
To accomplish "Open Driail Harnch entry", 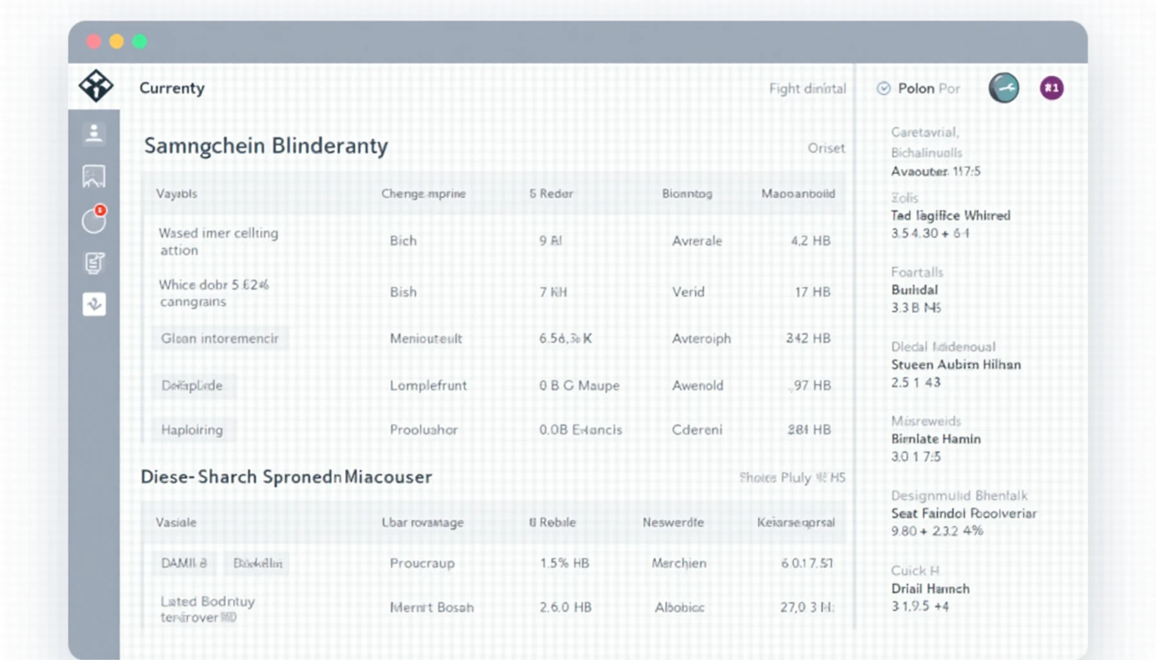I will 930,588.
